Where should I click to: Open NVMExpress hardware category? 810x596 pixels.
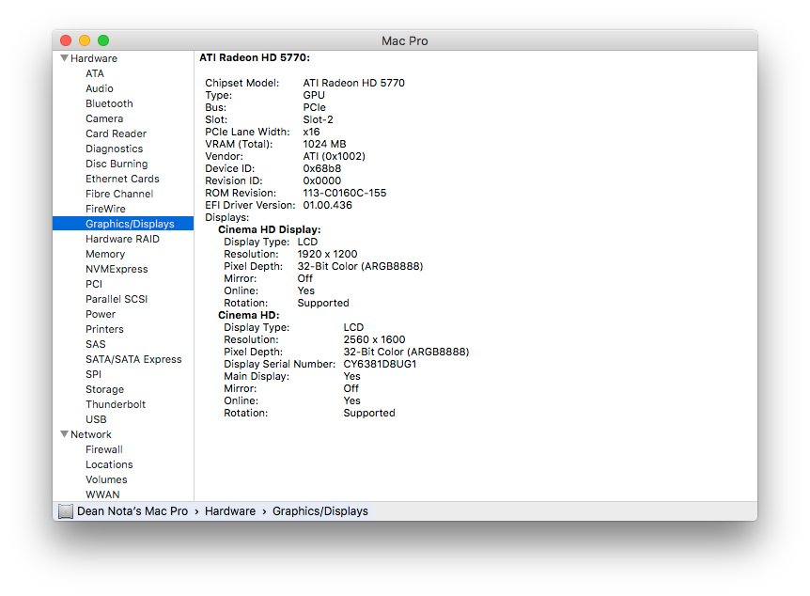[x=117, y=269]
